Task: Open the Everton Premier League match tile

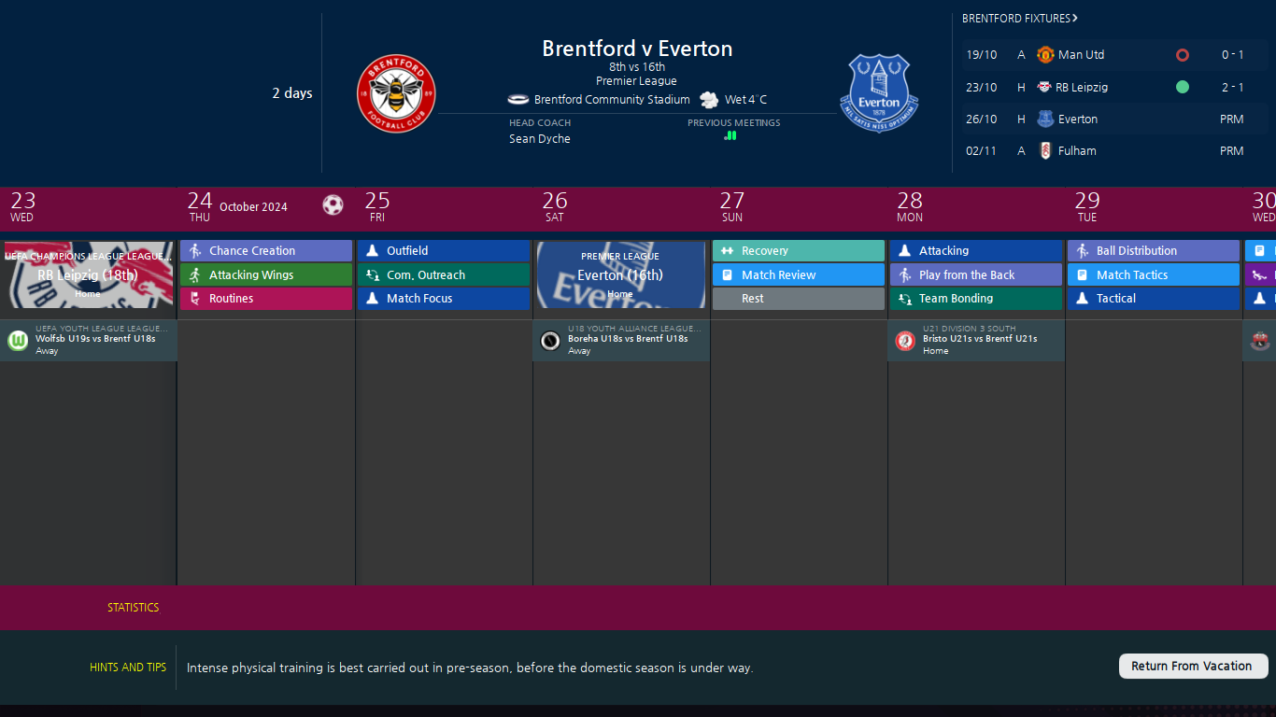Action: [x=620, y=274]
